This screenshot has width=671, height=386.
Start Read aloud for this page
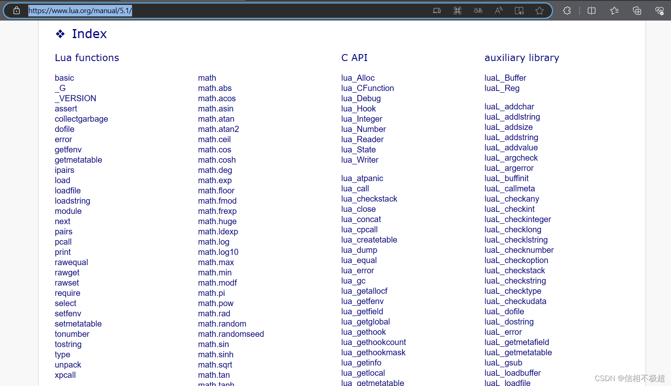498,11
